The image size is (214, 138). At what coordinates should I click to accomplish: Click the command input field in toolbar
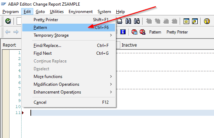pos(19,21)
